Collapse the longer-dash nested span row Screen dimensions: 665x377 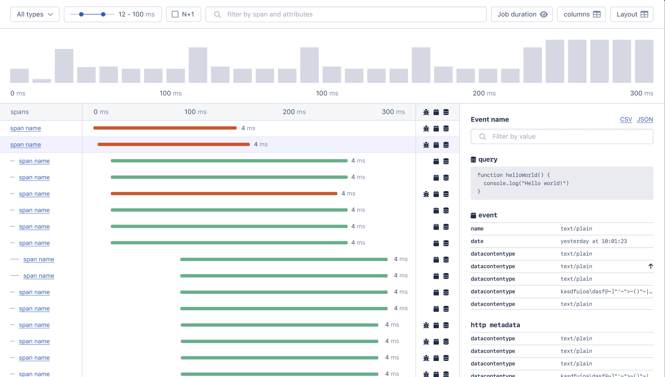coord(14,259)
